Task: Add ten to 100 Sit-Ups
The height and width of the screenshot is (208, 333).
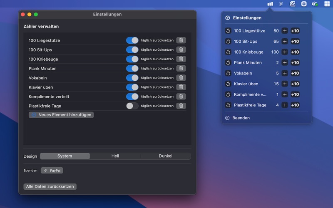Action: (295, 41)
